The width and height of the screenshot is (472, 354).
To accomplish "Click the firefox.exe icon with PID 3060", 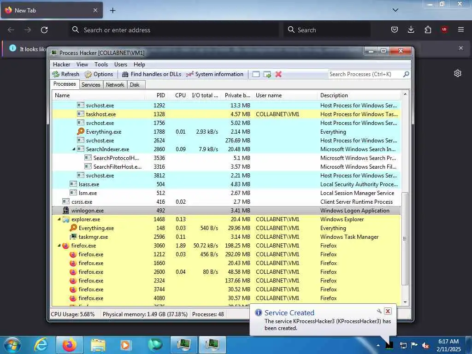I will tap(65, 246).
